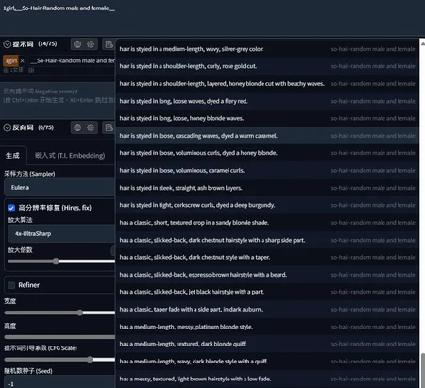Choose the warm caramel cascading waves suggestion
The image size is (425, 388).
(267, 136)
